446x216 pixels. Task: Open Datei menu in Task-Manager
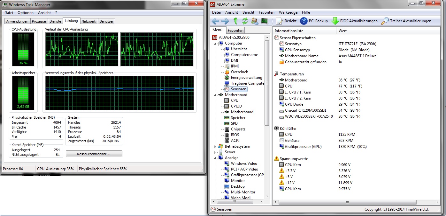[9, 13]
